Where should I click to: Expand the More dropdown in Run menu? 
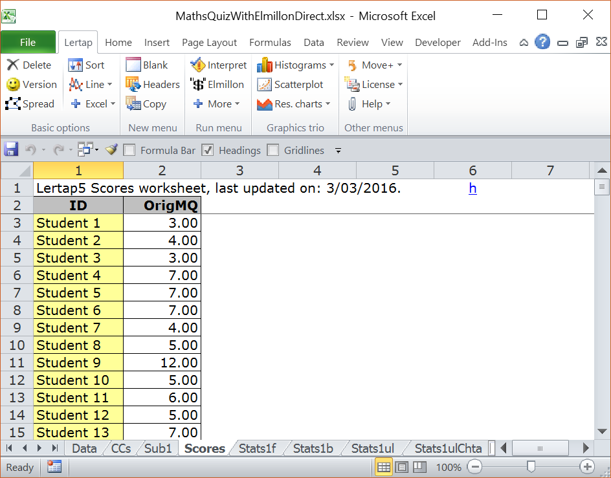[237, 104]
